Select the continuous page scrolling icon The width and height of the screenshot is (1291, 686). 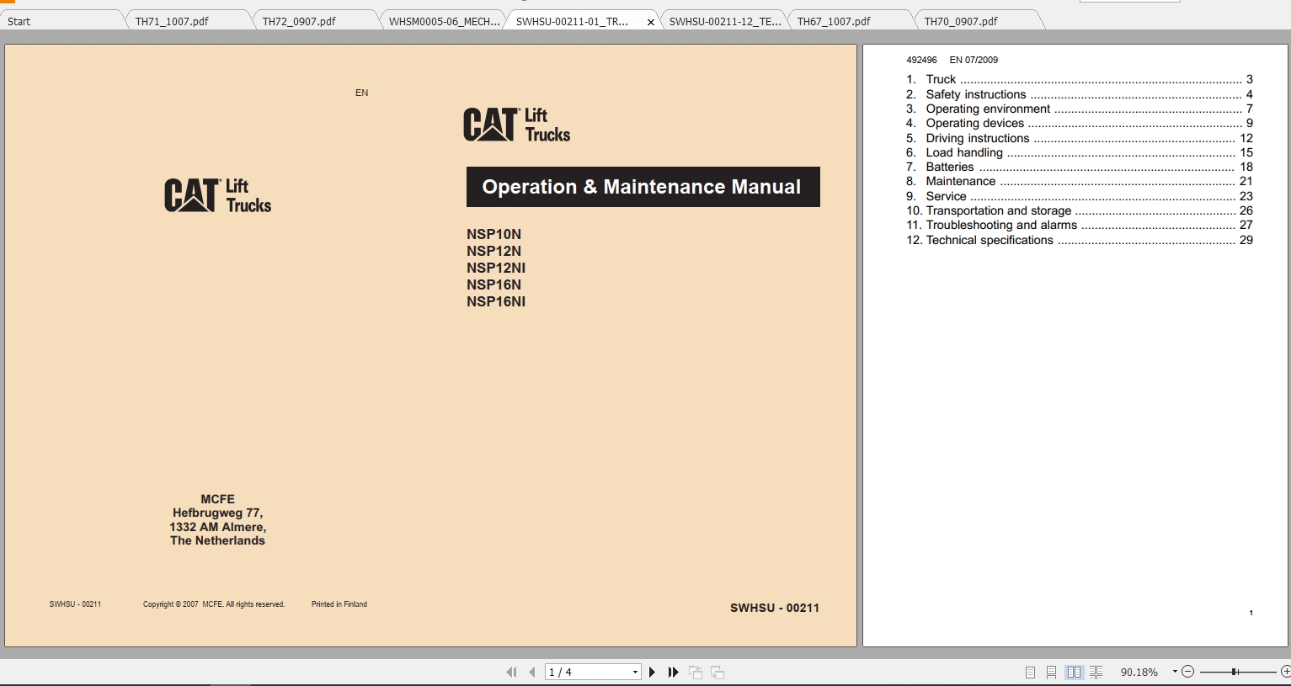pyautogui.click(x=1050, y=672)
